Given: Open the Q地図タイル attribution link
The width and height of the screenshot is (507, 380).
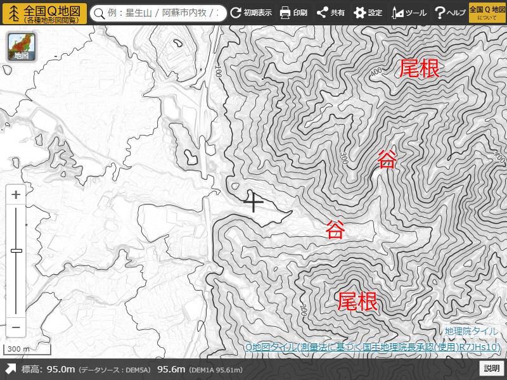Looking at the screenshot, I should click(373, 347).
